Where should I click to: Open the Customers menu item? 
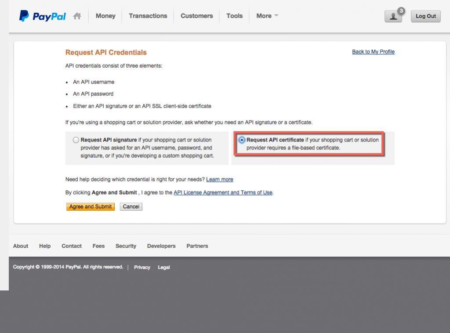coord(196,16)
